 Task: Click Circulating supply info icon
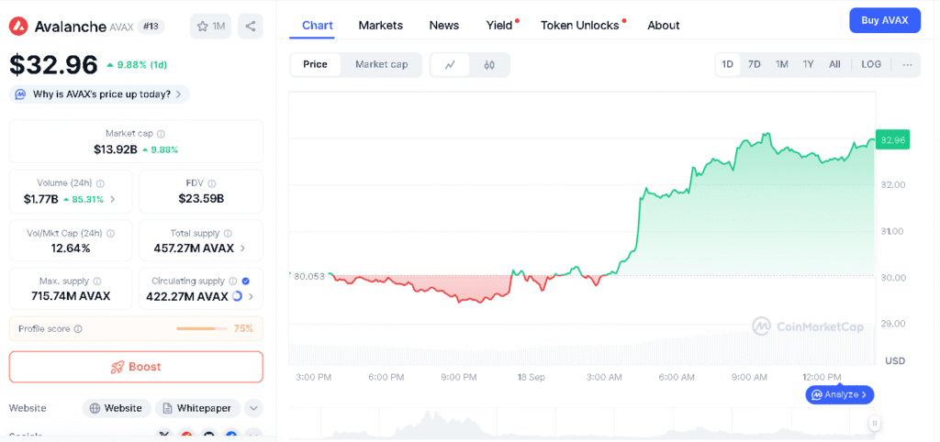point(232,281)
